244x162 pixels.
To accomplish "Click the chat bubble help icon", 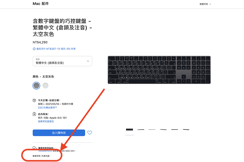I will [x=34, y=148].
